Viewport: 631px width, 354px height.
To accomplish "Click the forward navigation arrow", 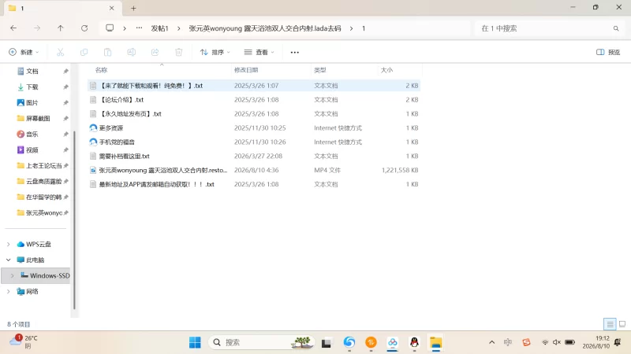I will tap(37, 28).
